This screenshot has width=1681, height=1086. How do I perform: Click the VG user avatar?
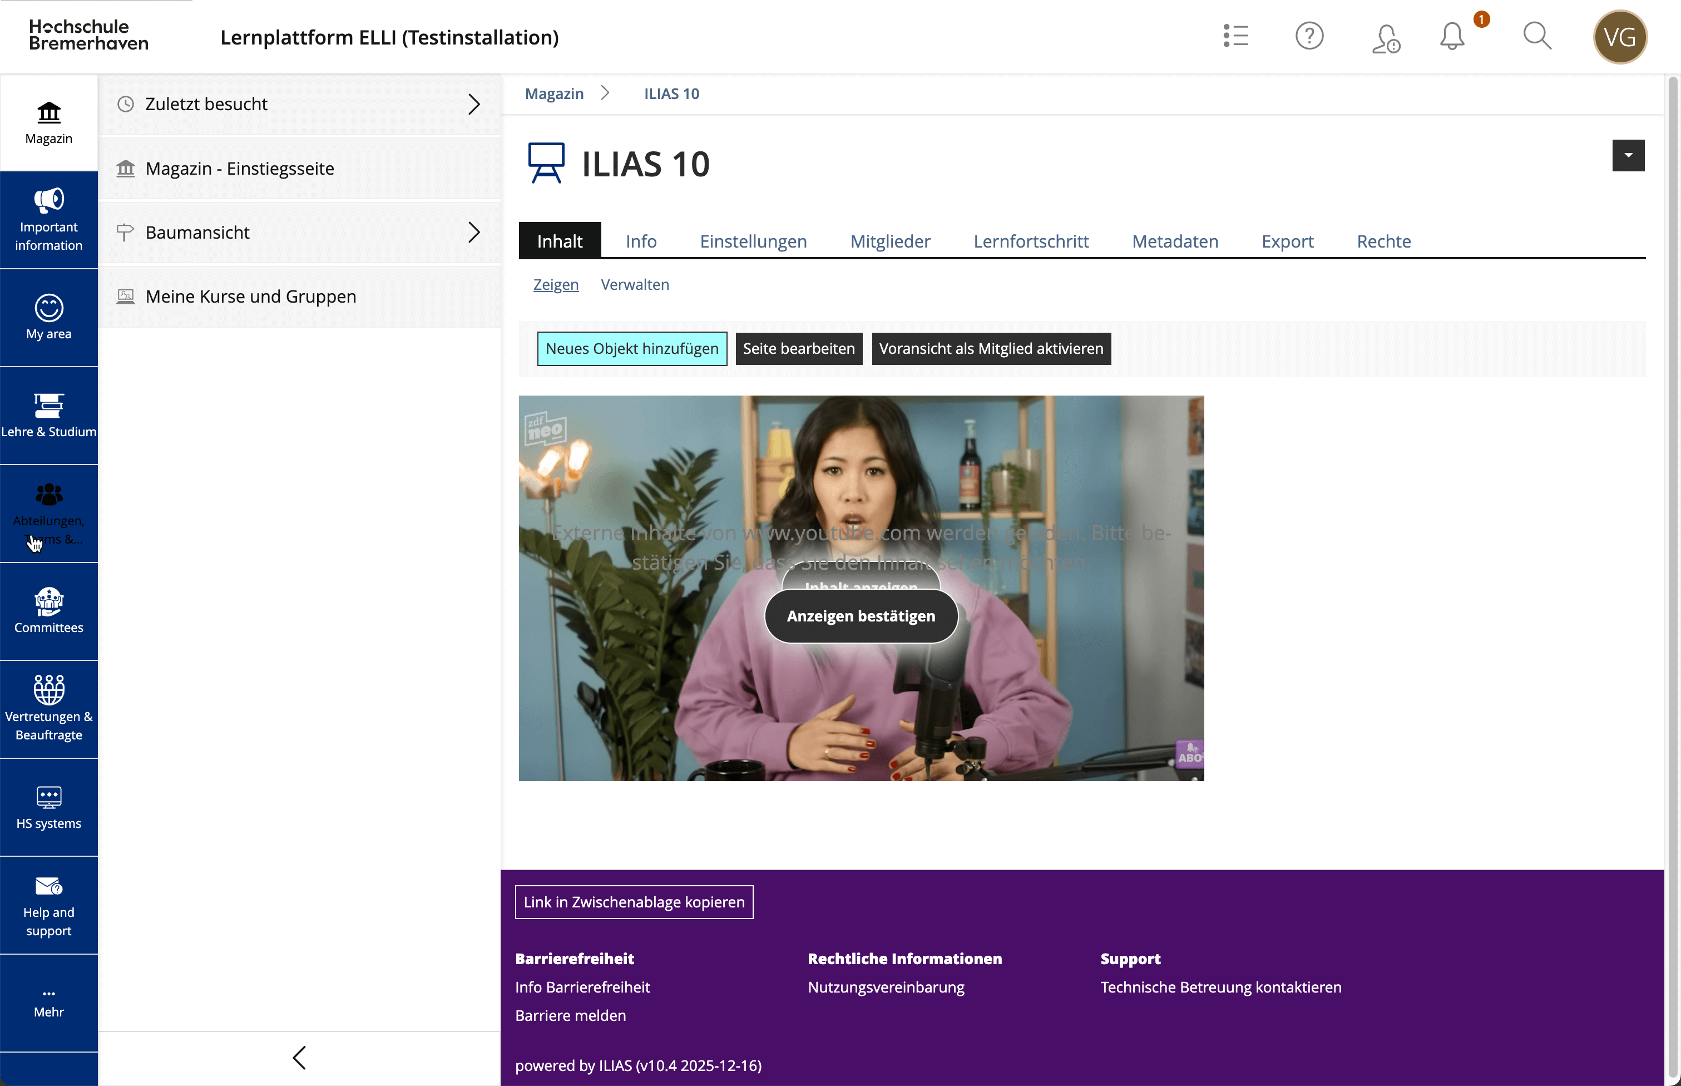1619,37
